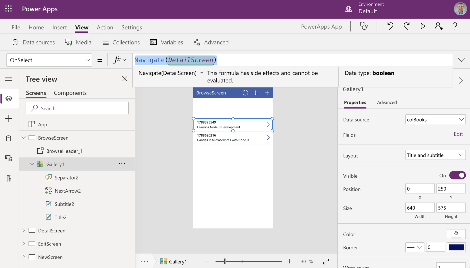Expand the DetailScreen tree node
The height and width of the screenshot is (268, 470).
tap(24, 230)
